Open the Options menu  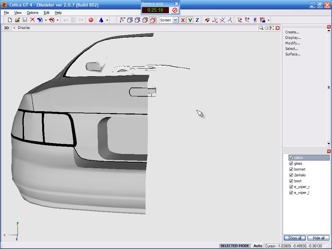[32, 13]
